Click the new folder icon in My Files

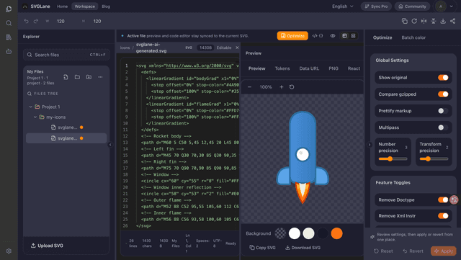click(x=77, y=77)
